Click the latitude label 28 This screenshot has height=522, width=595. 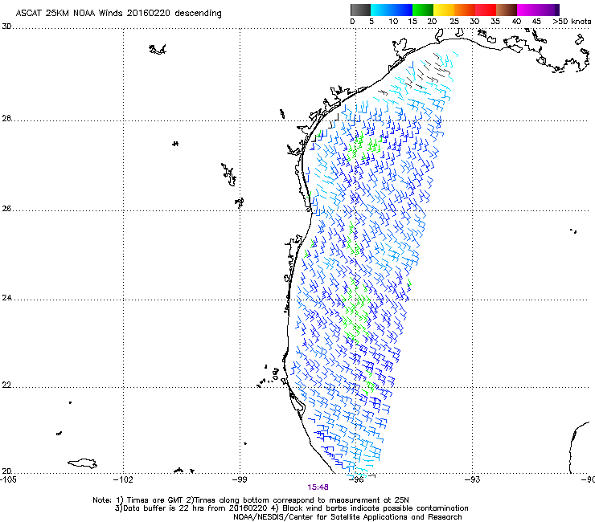[x=6, y=118]
